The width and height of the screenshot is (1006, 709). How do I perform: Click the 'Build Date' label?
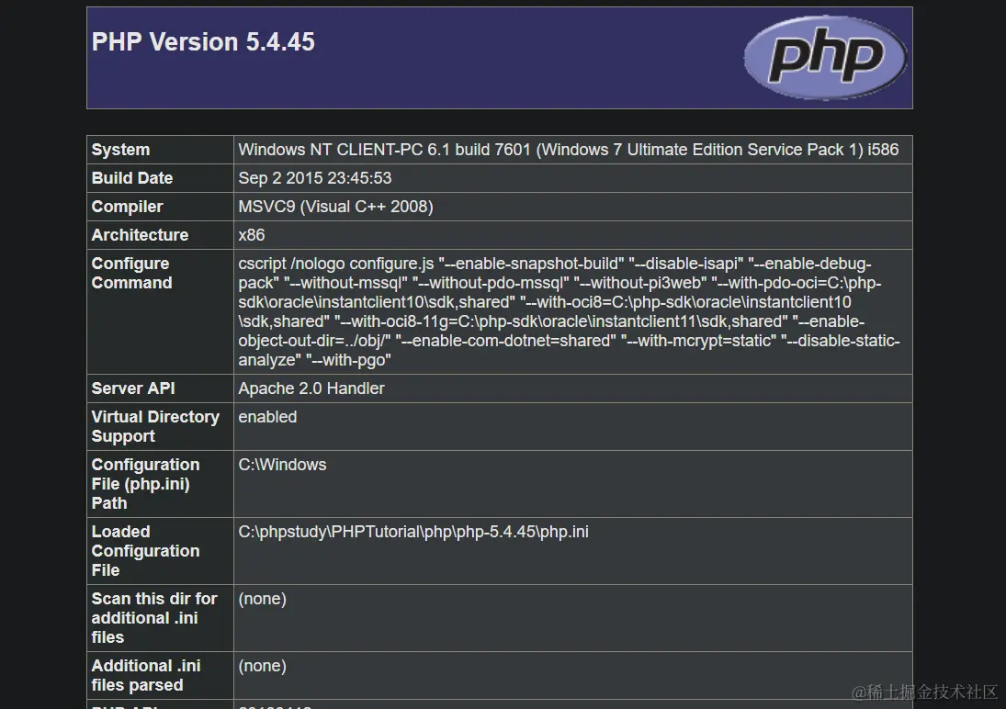point(132,178)
